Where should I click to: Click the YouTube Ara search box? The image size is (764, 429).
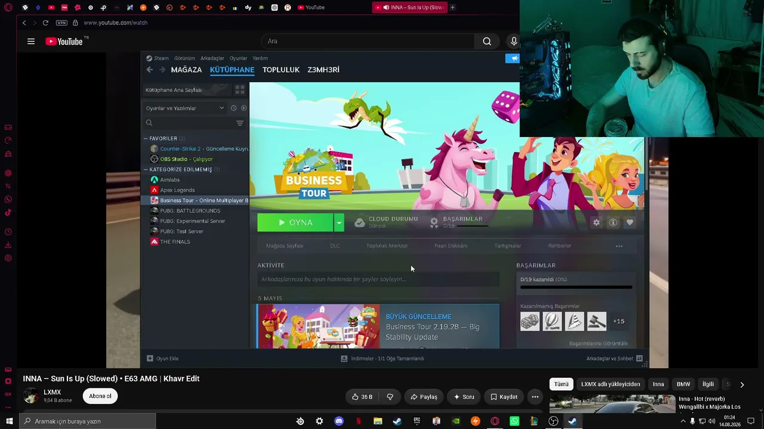(368, 41)
